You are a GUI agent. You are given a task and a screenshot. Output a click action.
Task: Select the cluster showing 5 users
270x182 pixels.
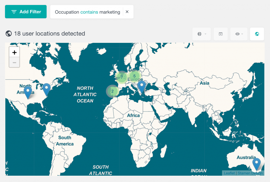pyautogui.click(x=134, y=76)
